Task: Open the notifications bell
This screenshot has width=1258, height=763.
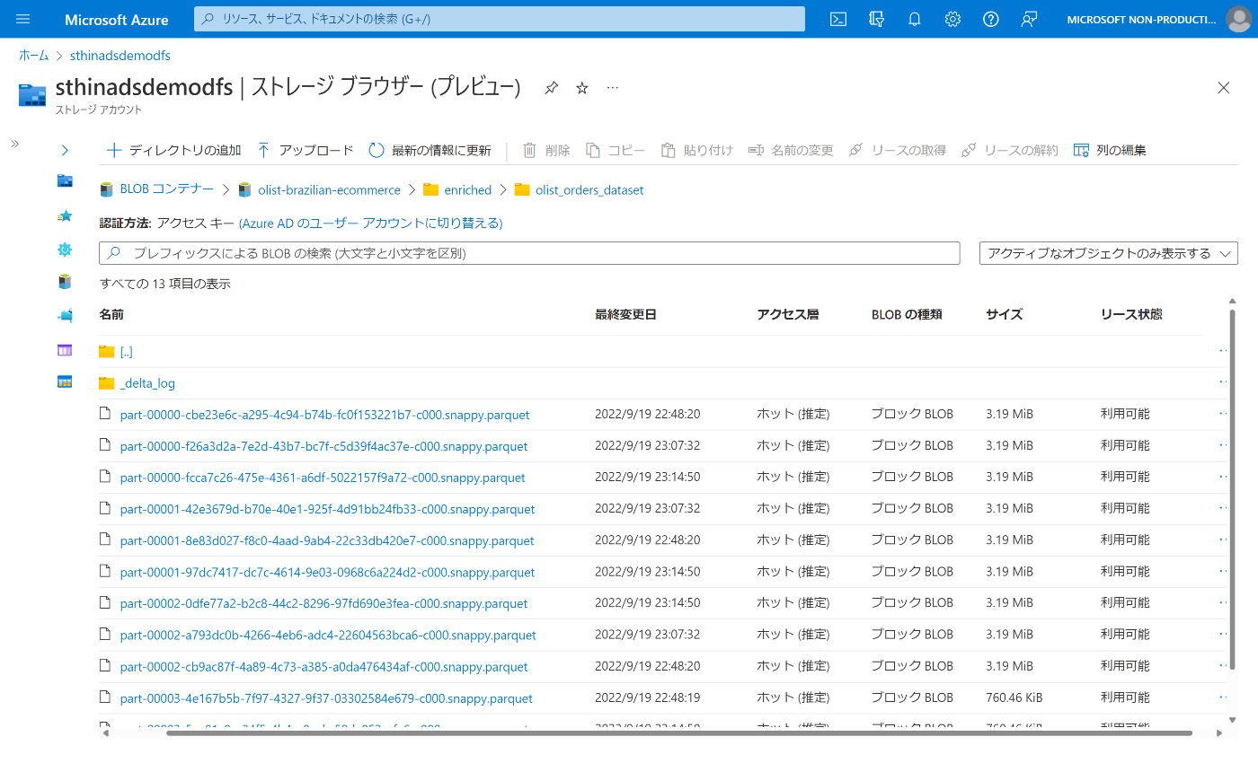Action: (915, 19)
